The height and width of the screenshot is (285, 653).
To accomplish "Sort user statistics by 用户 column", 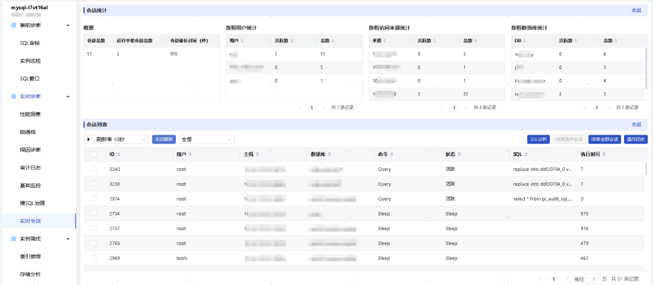I will [242, 41].
